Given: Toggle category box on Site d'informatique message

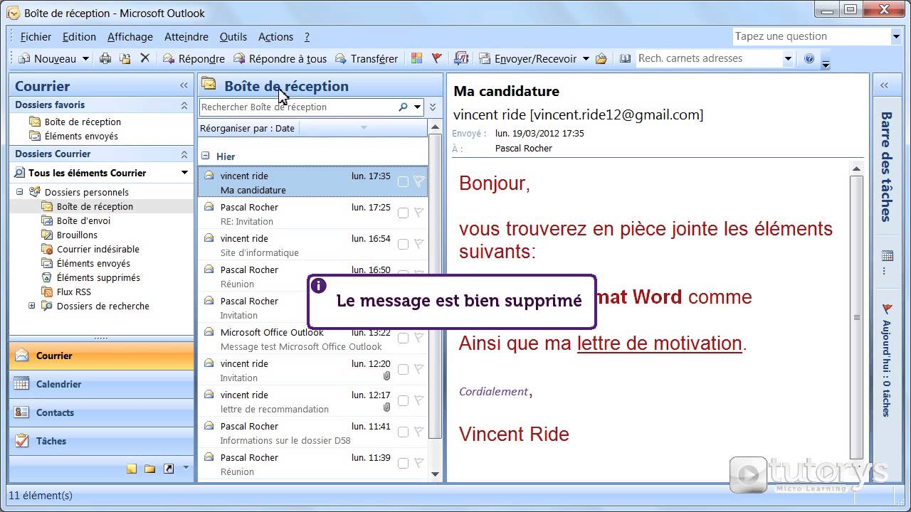Looking at the screenshot, I should pos(403,244).
